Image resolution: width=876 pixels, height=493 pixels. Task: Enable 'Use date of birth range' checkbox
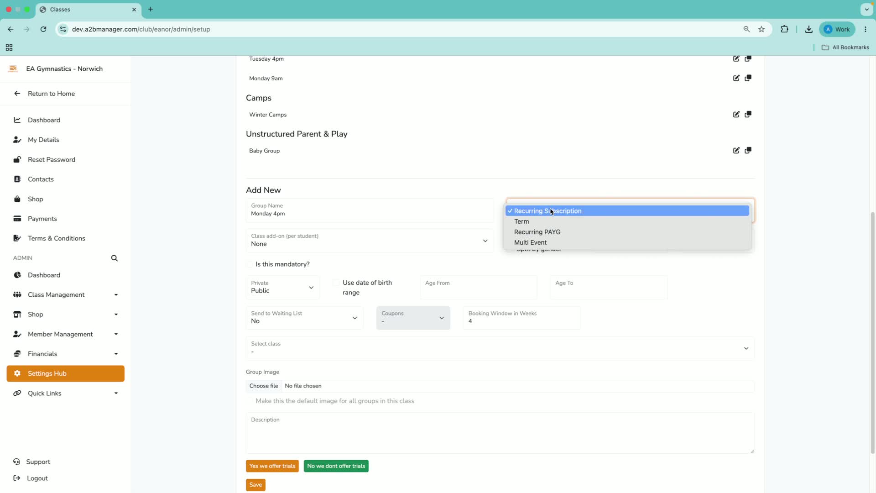336,283
